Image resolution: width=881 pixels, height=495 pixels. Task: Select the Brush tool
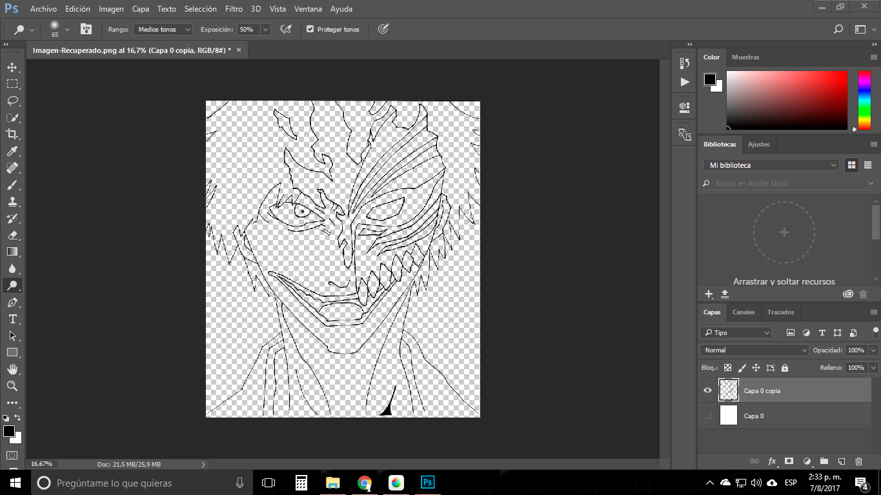point(12,185)
